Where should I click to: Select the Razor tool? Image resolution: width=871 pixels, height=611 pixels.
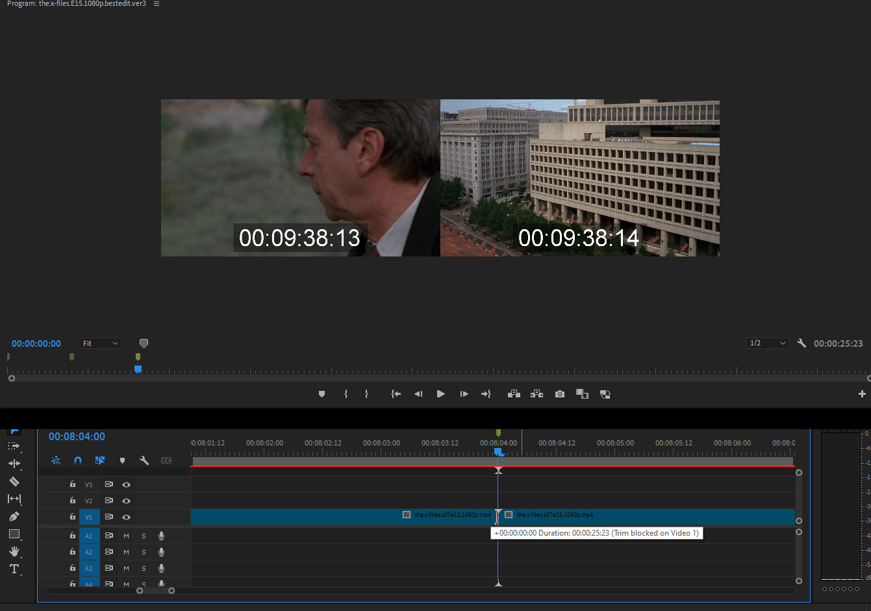click(x=14, y=482)
